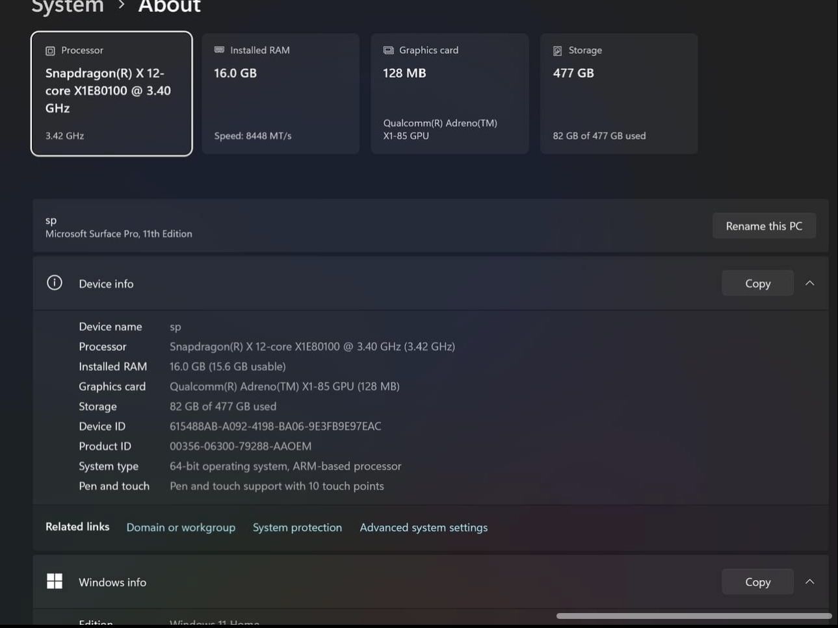Open the Domain or workgroup link
Viewport: 838px width, 628px height.
tap(181, 527)
